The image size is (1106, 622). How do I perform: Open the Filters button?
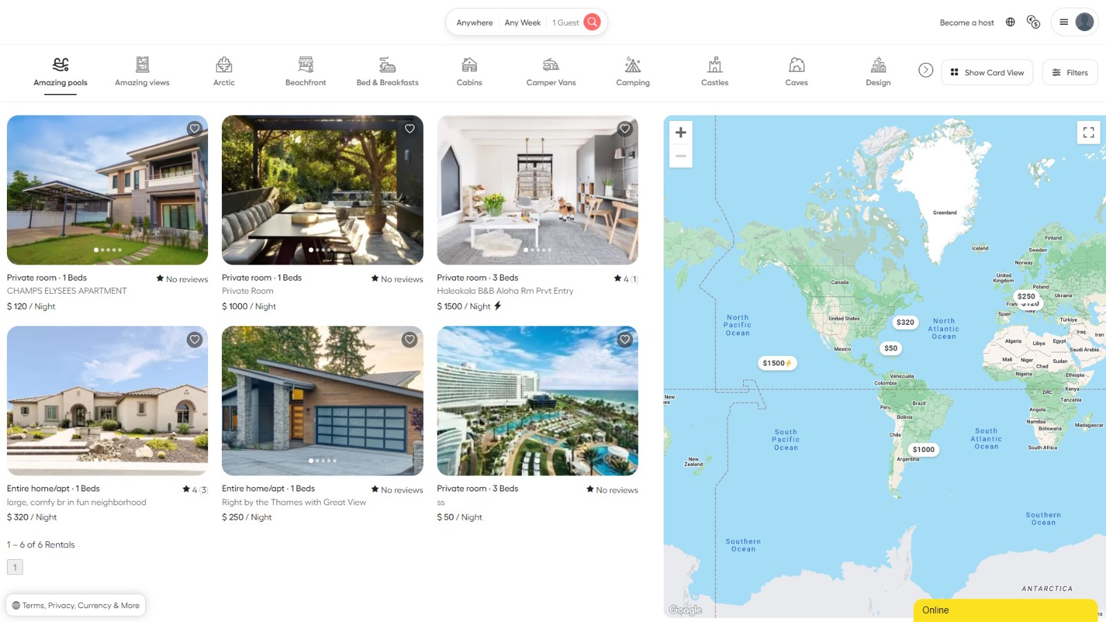[x=1070, y=73]
